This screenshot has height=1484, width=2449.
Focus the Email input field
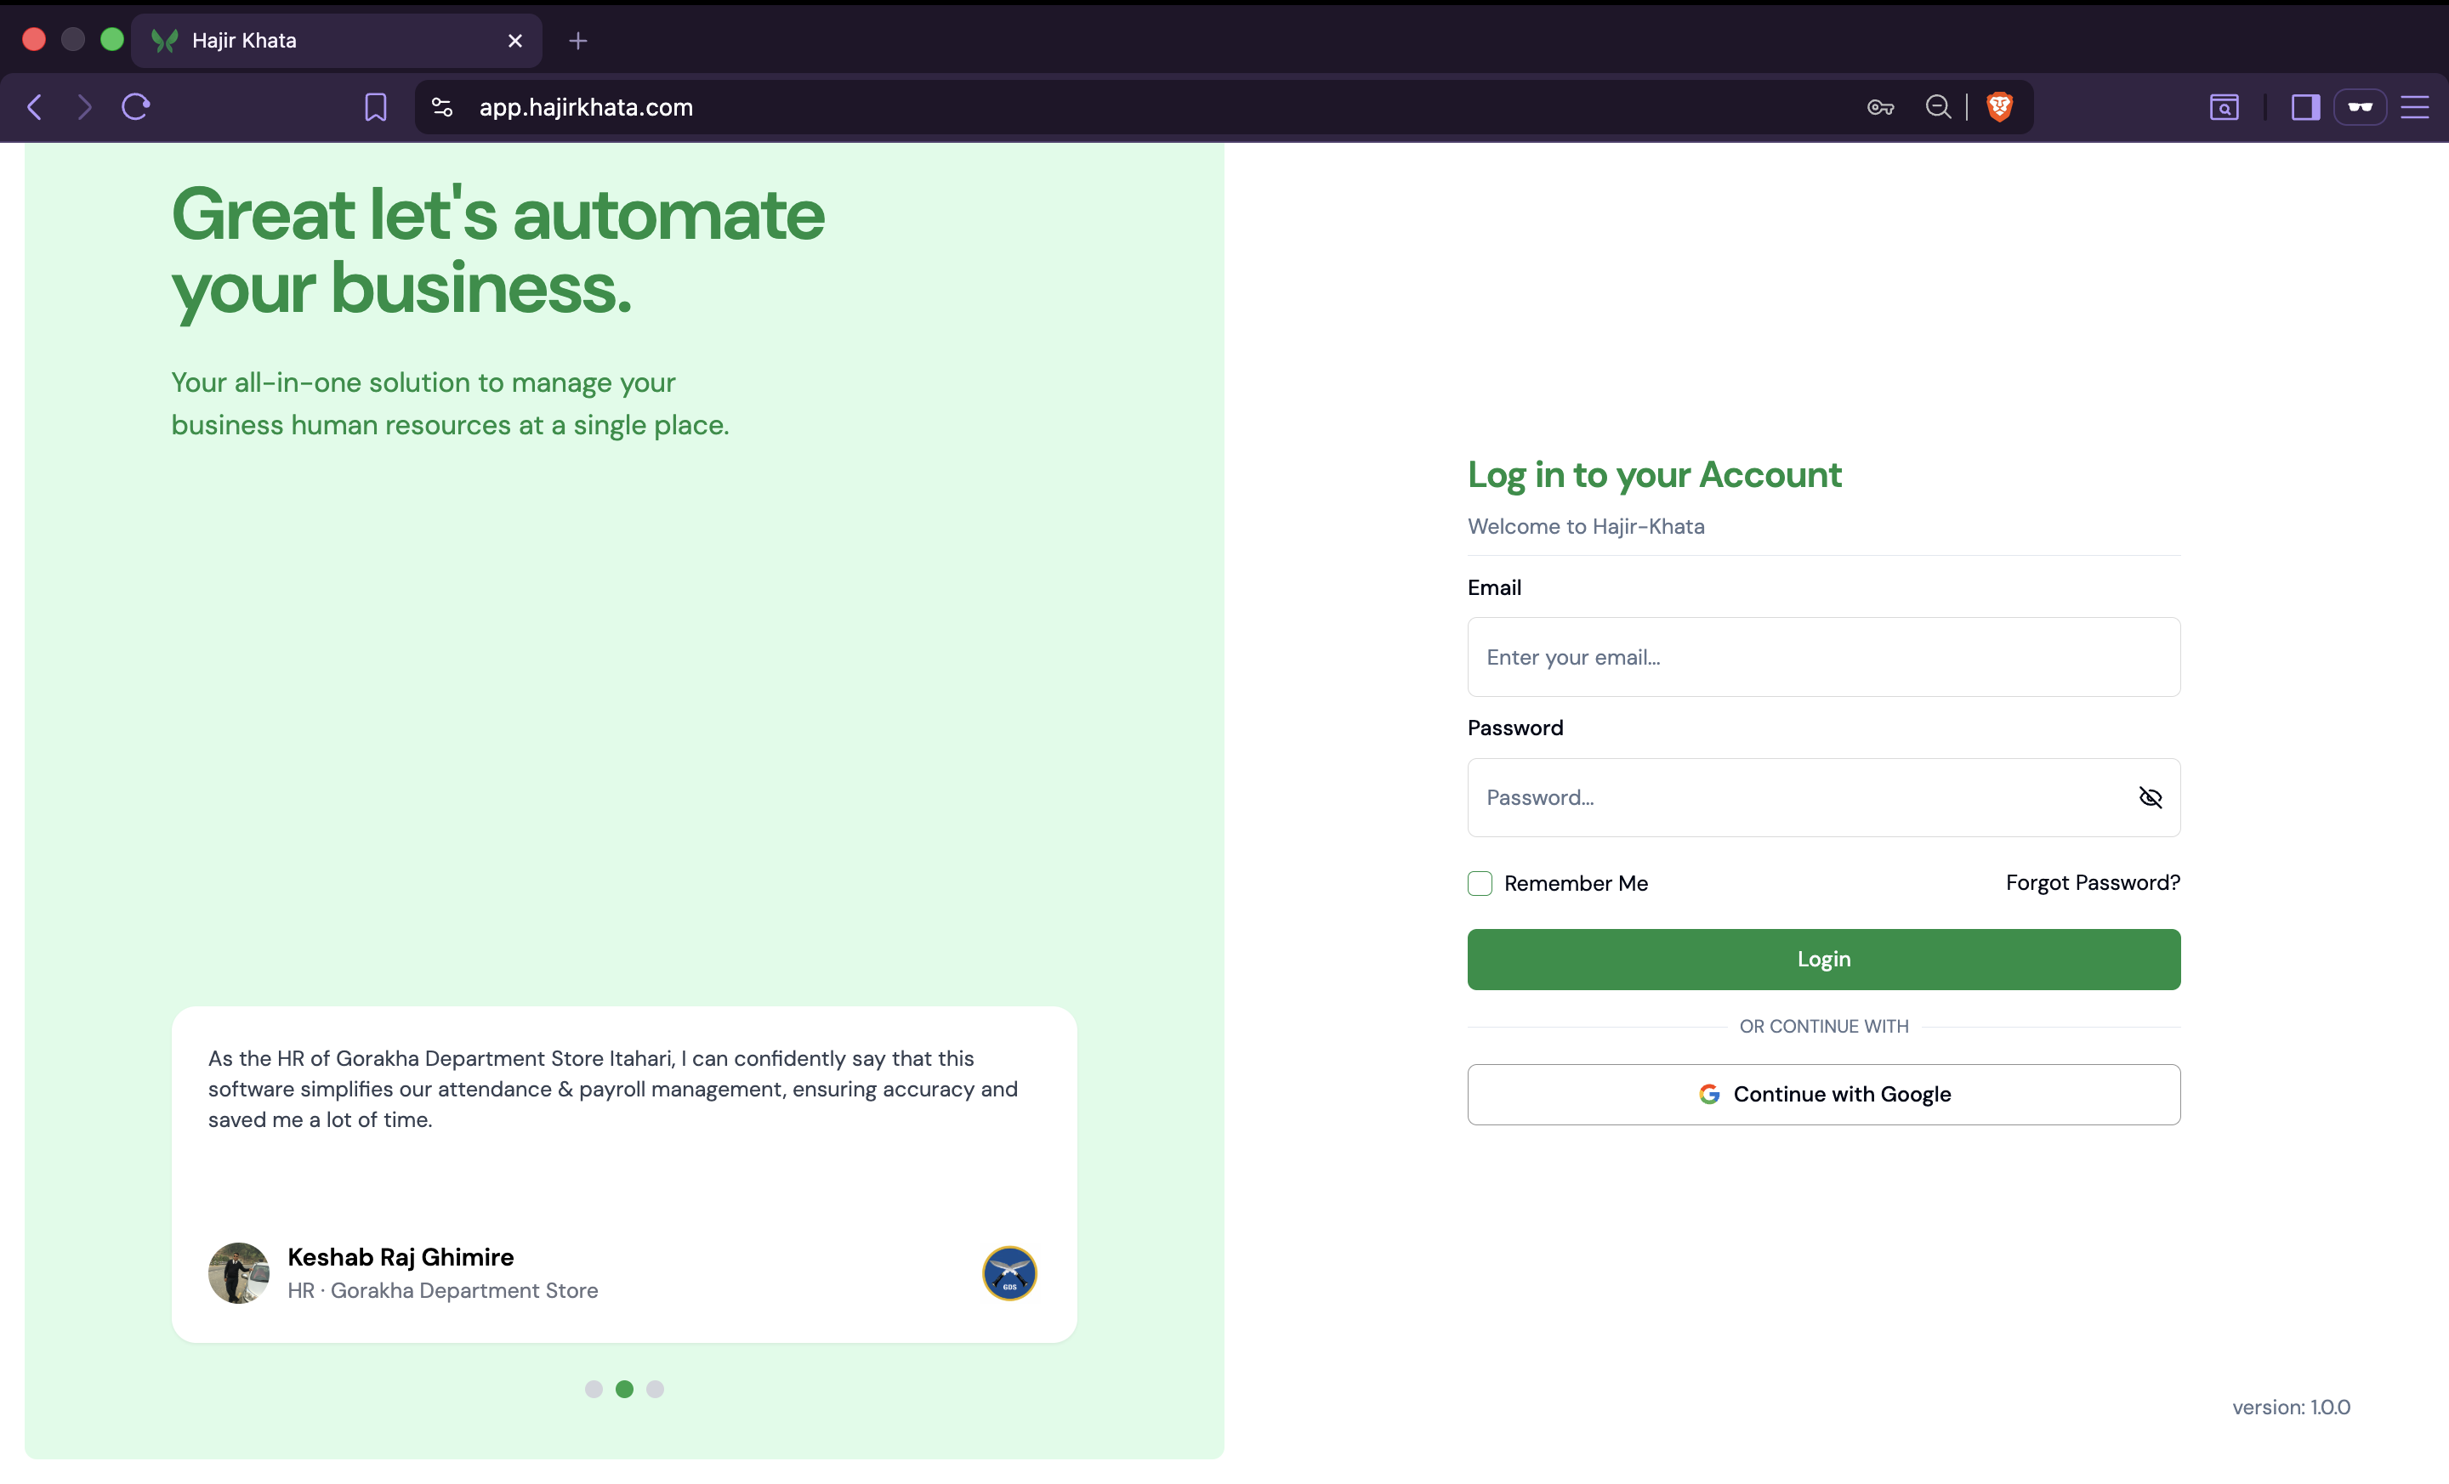coord(1824,656)
